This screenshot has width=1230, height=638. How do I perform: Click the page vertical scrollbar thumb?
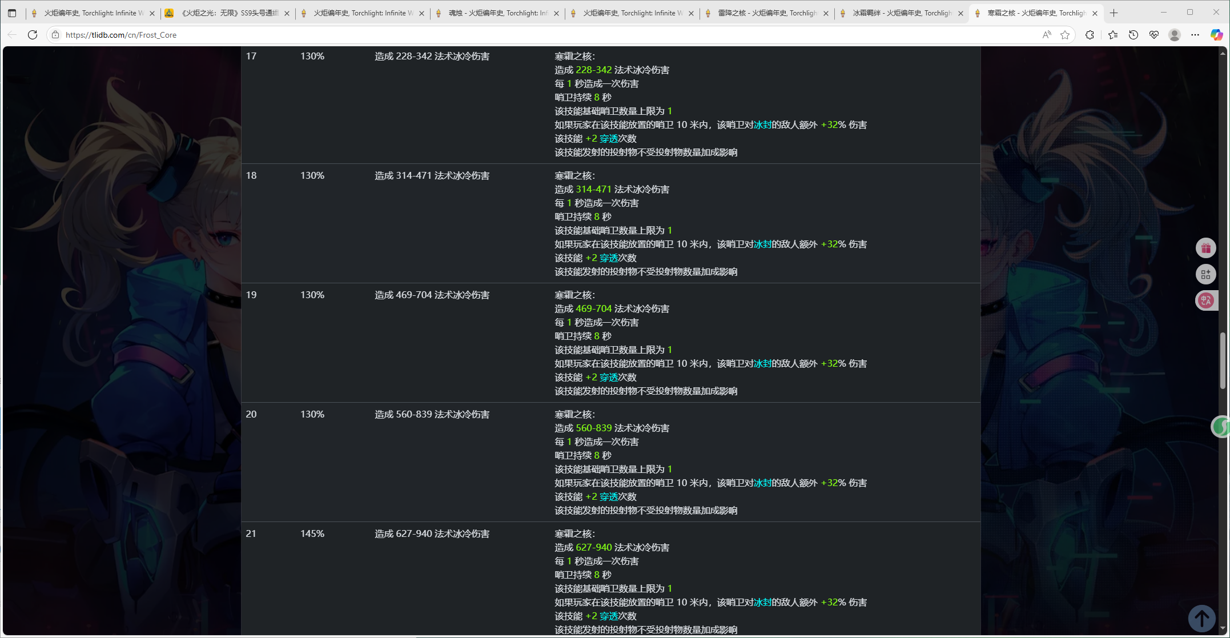point(1223,360)
